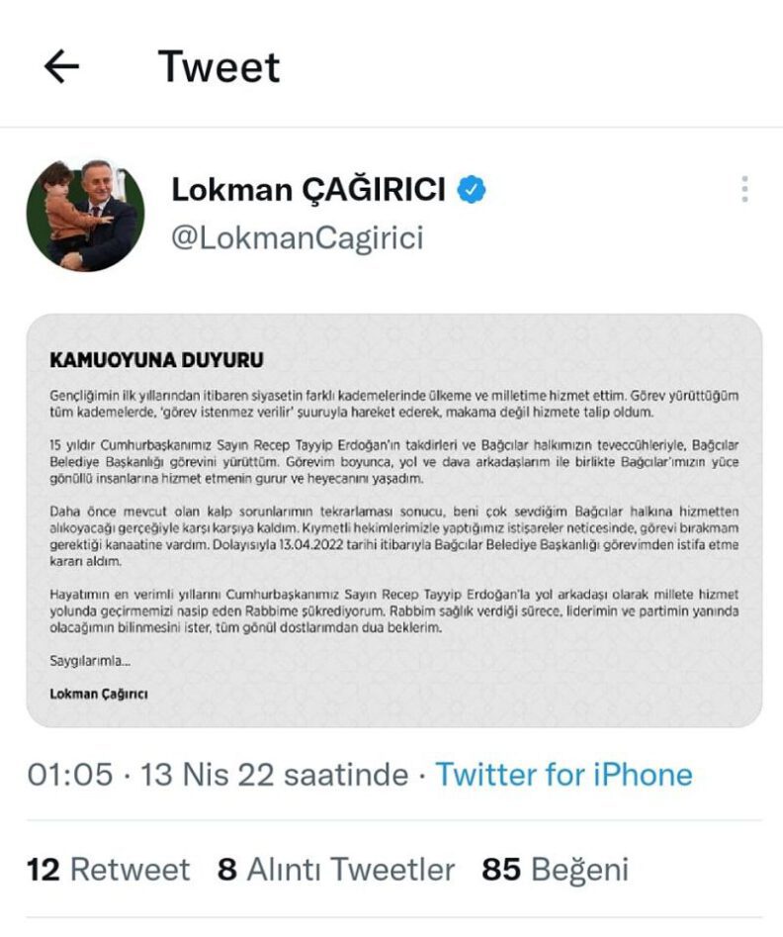Open Lokman ÇAĞIRICI's profile picture
Screen dimensions: 783x937
click(85, 215)
